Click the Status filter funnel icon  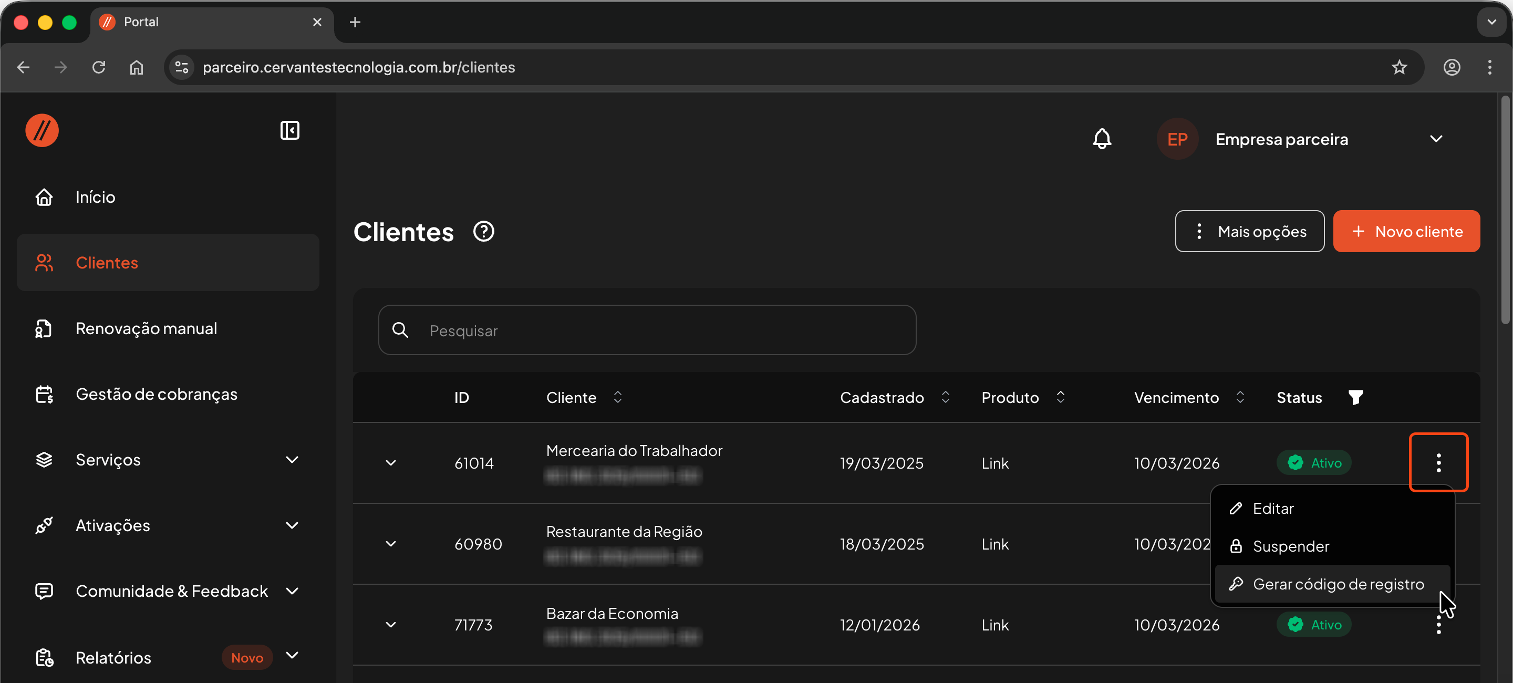tap(1355, 398)
